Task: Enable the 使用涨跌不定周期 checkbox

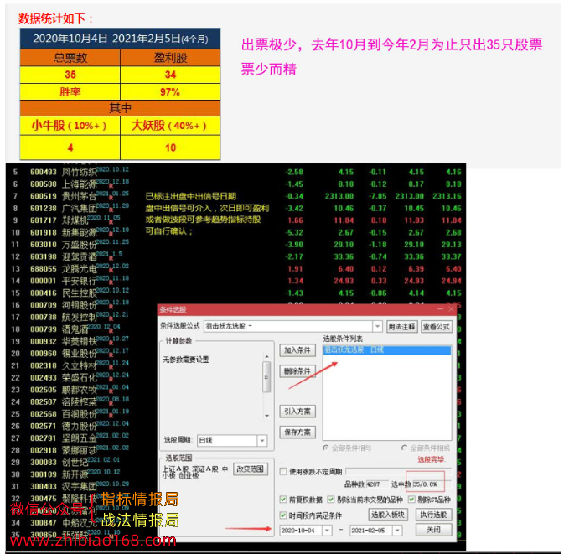Action: 283,471
